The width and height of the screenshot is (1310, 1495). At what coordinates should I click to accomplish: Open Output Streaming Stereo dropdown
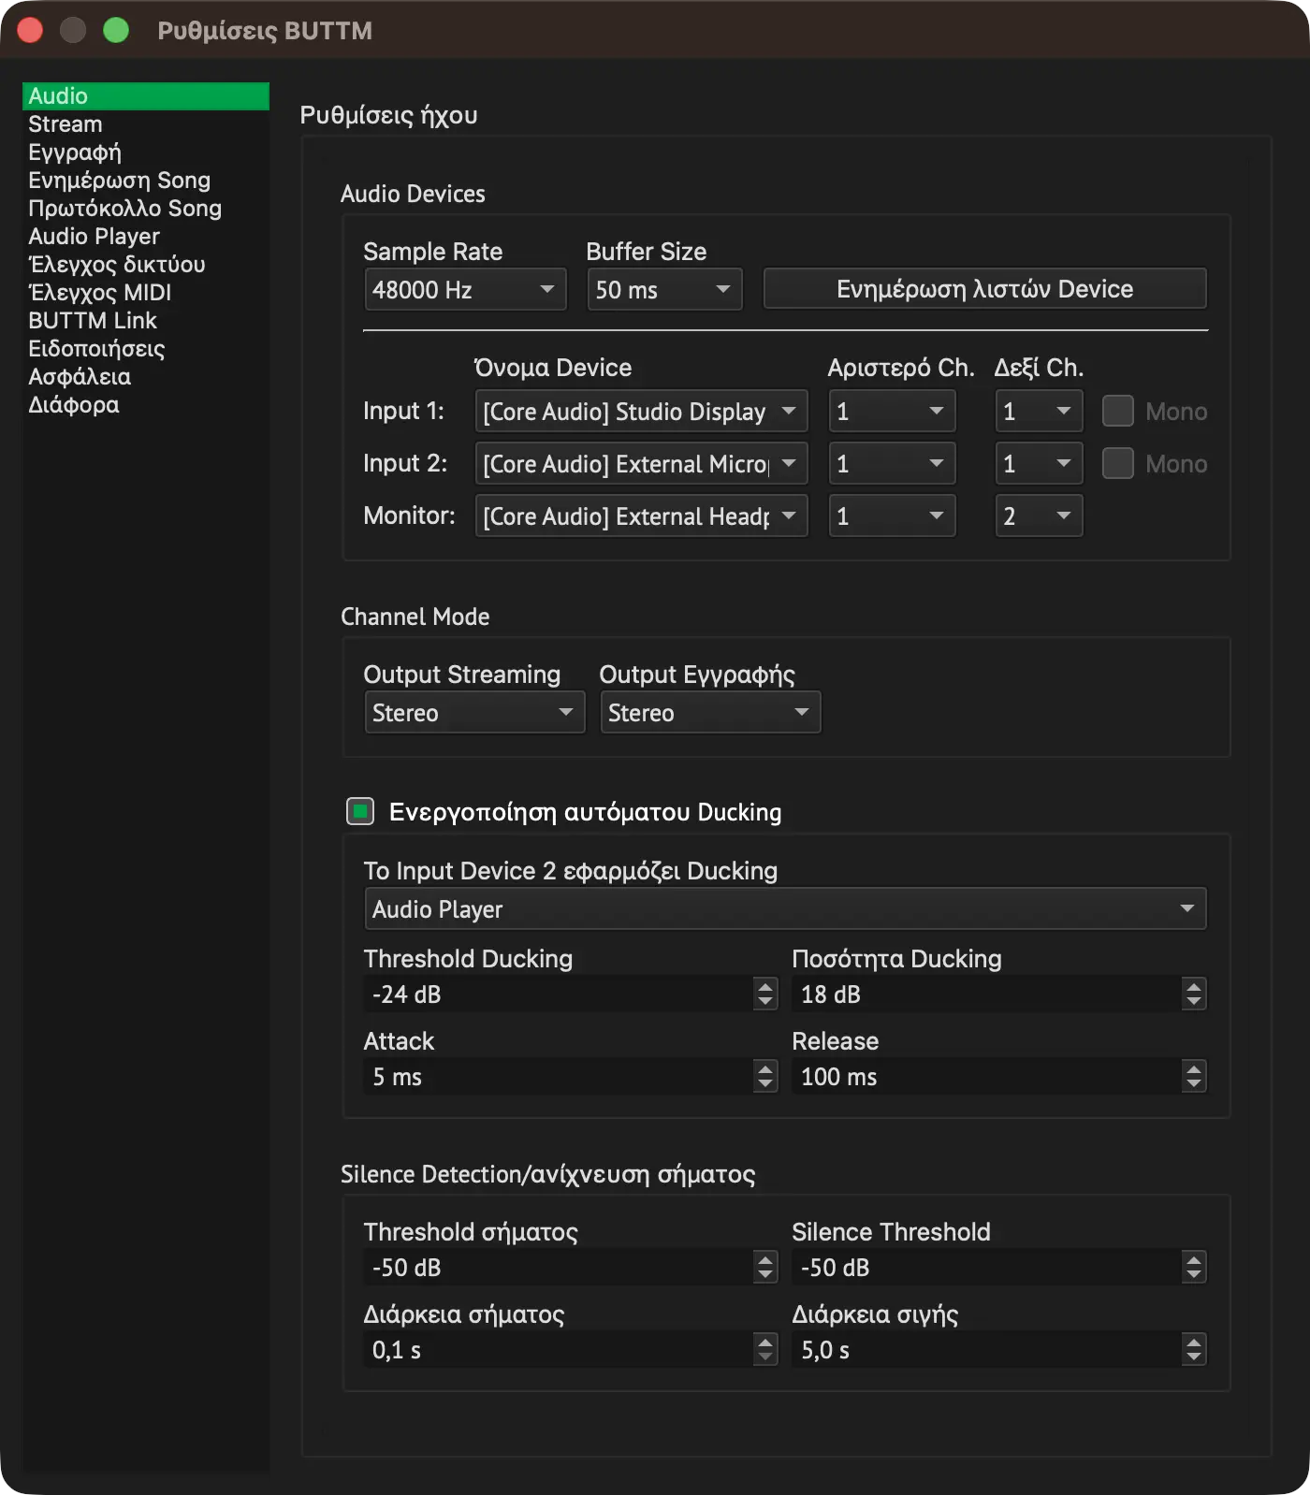474,713
